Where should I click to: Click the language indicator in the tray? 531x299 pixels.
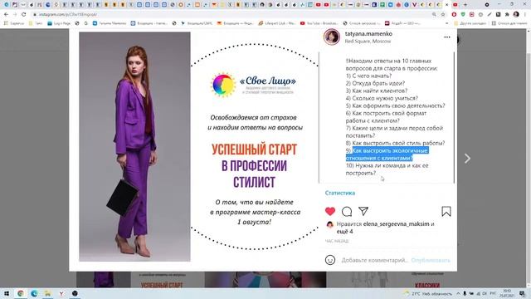[493, 293]
